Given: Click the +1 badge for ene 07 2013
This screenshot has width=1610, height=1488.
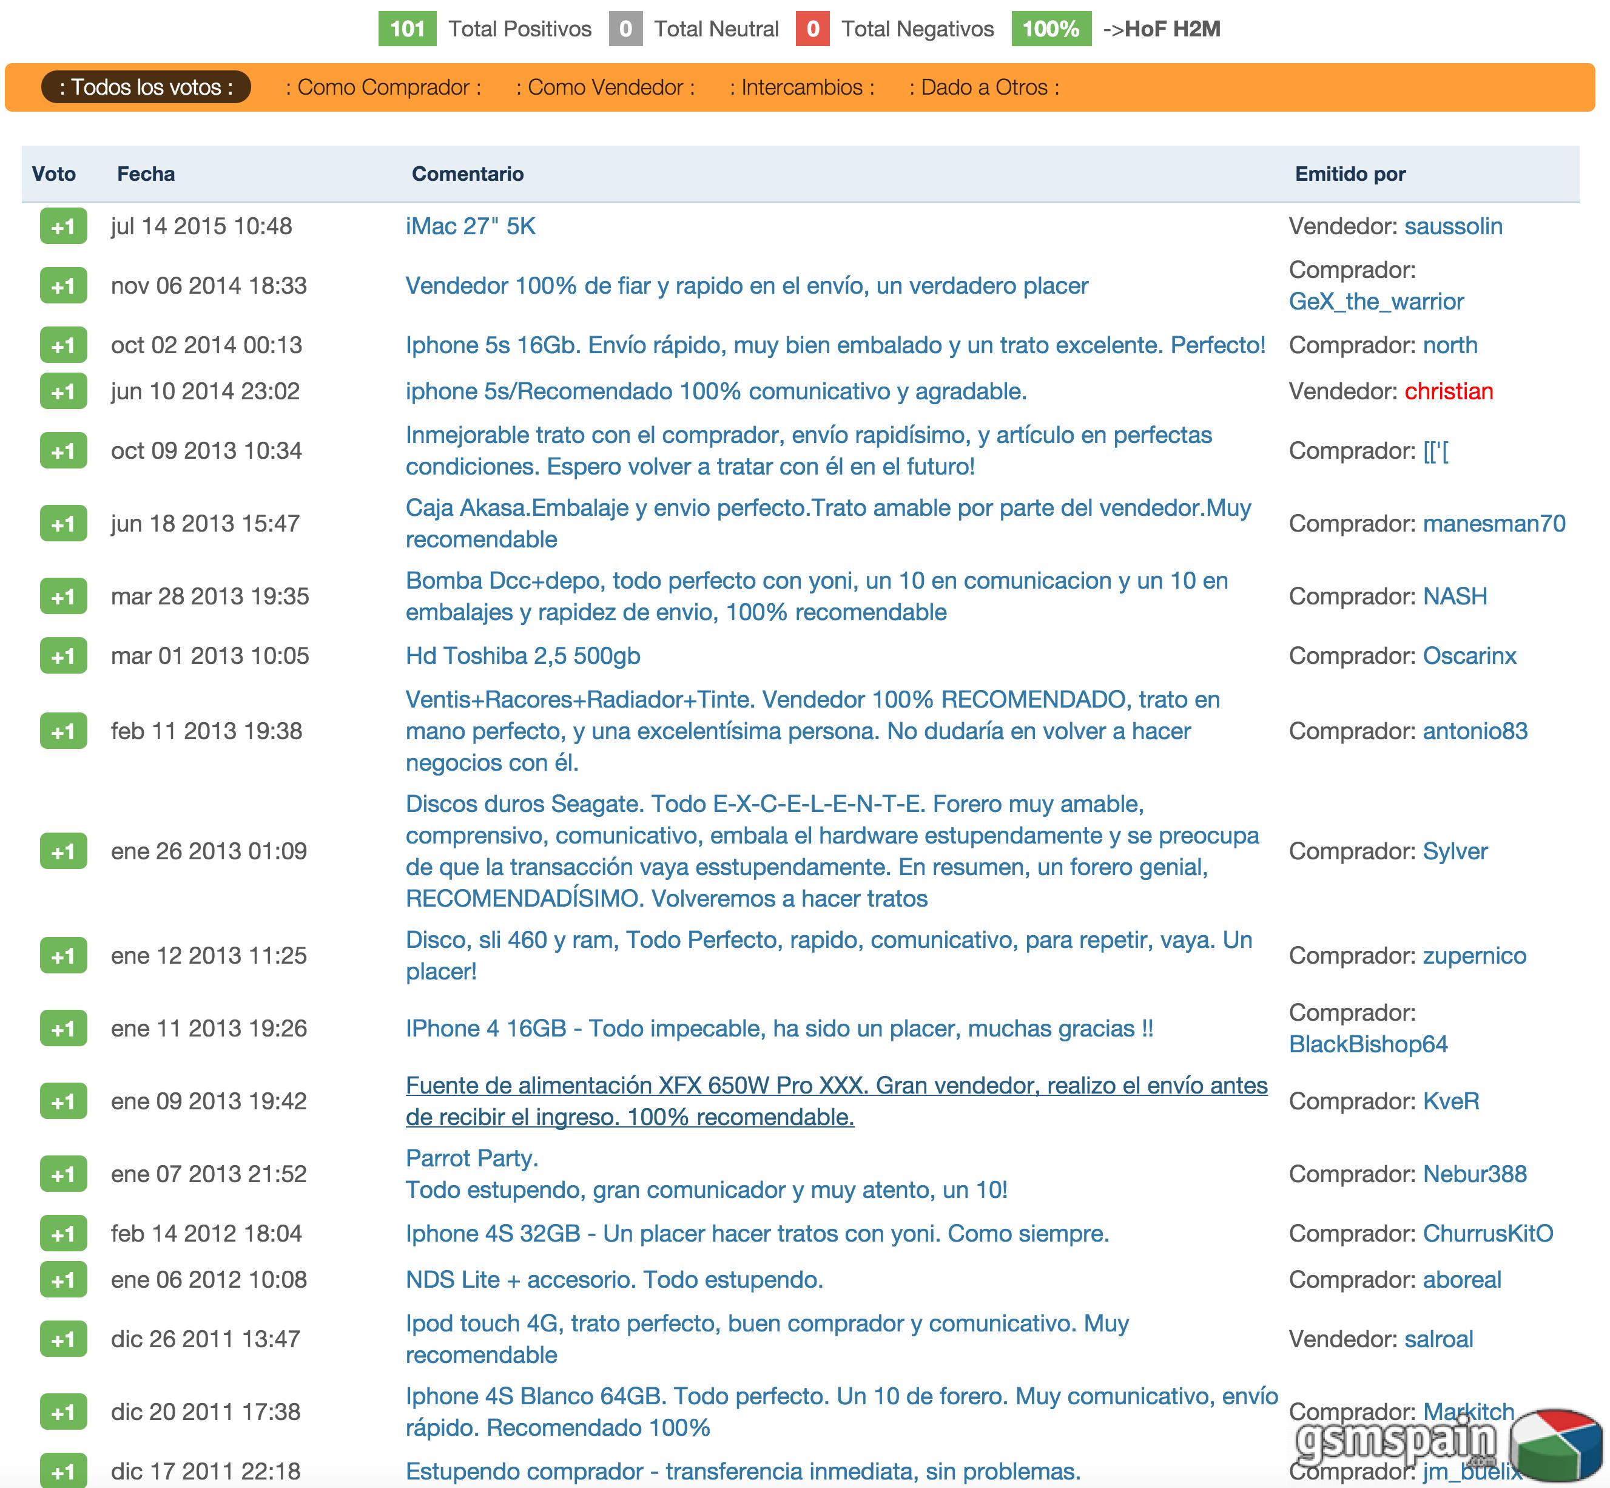Looking at the screenshot, I should (x=64, y=1174).
